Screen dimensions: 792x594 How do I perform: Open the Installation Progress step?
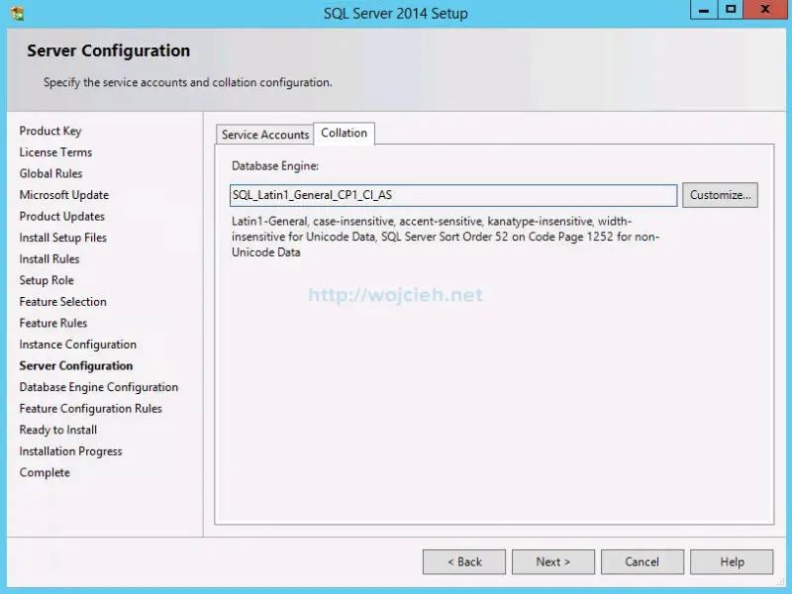[71, 450]
